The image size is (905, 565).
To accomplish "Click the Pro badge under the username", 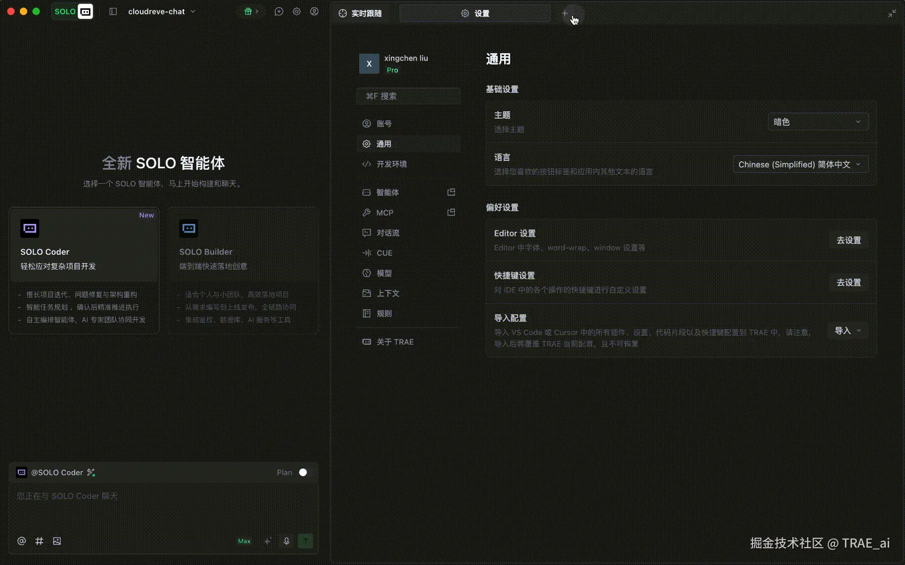I will pos(392,71).
